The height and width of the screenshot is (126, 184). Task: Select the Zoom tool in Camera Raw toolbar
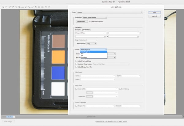[3, 7]
